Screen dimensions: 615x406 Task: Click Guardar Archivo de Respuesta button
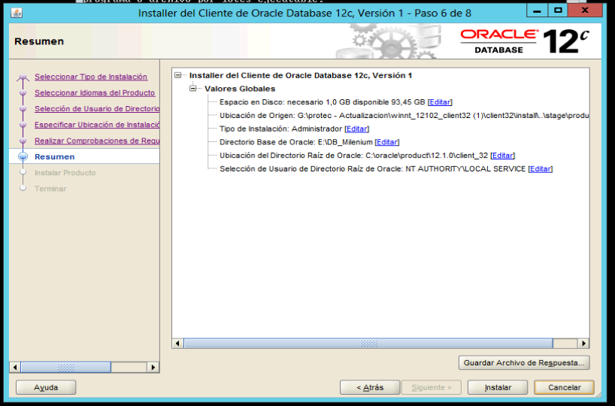(x=523, y=362)
